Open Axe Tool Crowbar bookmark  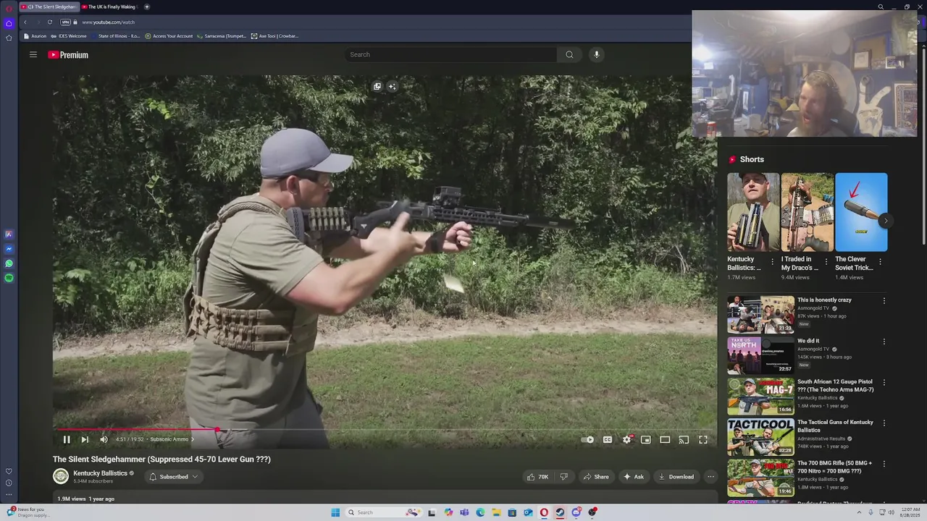click(x=274, y=36)
